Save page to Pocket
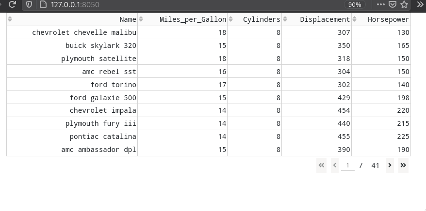Screen dimensions: 426x211 point(393,4)
